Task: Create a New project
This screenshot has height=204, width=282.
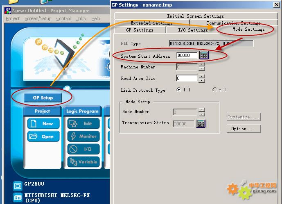Action: [x=43, y=124]
